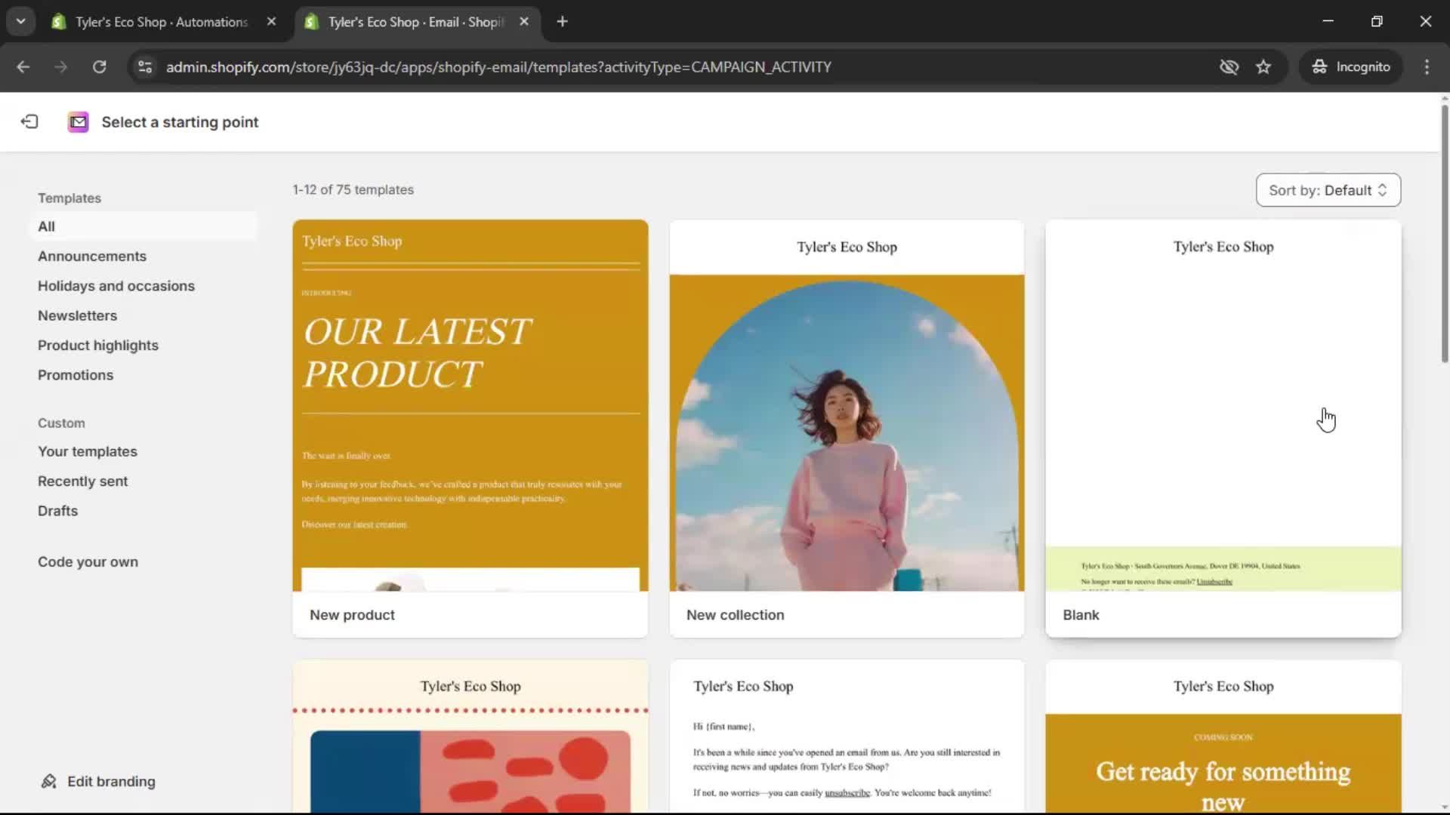Viewport: 1450px width, 815px height.
Task: Reload the current page
Action: 99,66
